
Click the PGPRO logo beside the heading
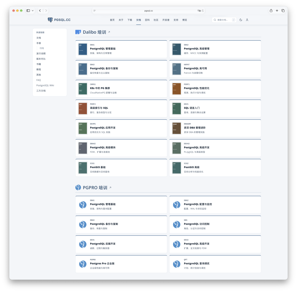pyautogui.click(x=78, y=188)
